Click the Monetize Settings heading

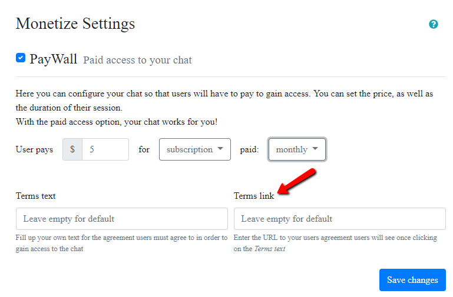point(75,24)
